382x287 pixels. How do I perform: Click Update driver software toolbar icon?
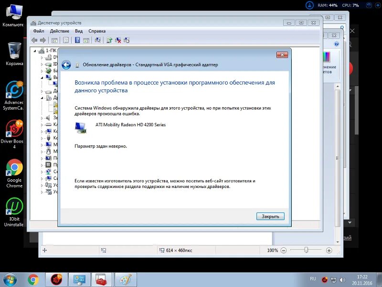tap(109, 40)
